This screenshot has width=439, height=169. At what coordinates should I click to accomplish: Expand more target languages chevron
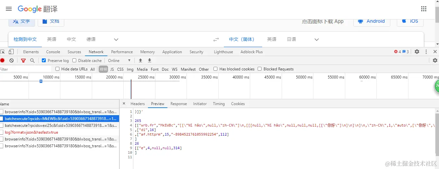[x=317, y=40]
